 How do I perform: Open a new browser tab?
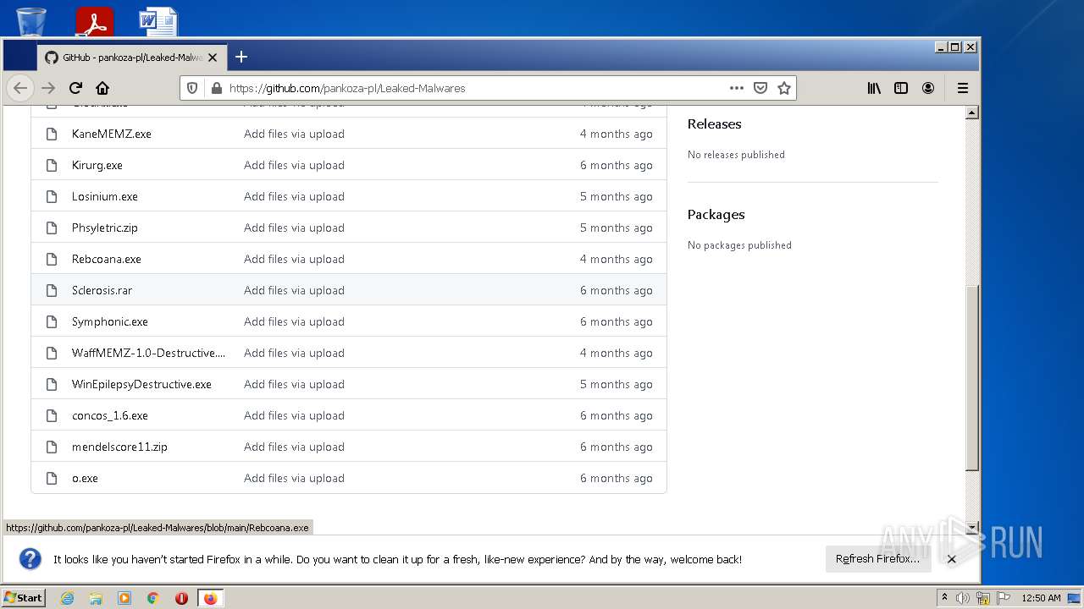click(241, 57)
